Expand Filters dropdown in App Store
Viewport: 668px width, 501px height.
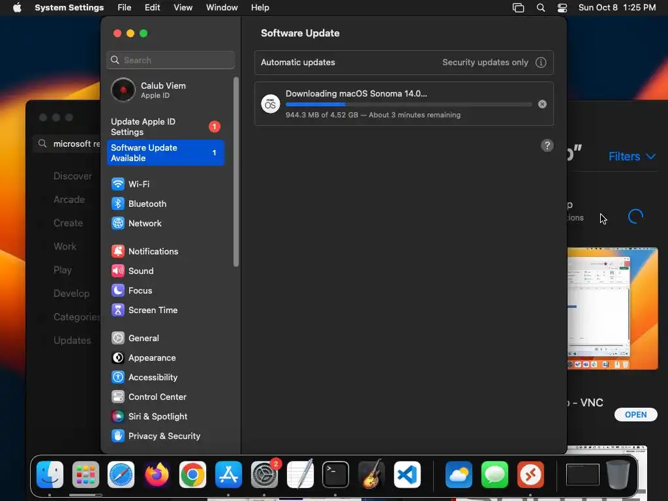pyautogui.click(x=631, y=157)
